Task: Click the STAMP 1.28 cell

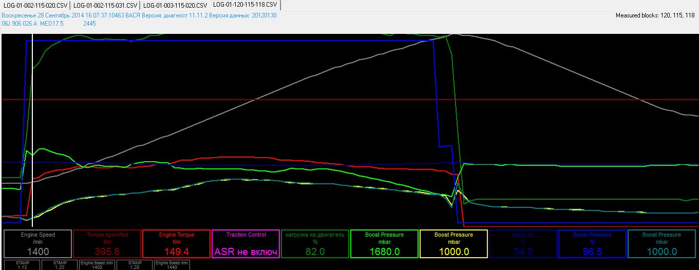Action: [135, 264]
